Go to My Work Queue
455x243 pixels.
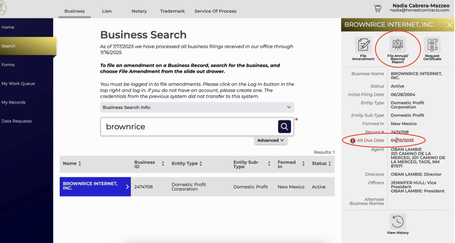pos(18,83)
